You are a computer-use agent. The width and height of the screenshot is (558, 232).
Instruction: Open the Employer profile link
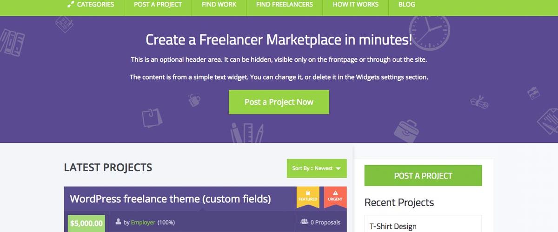(x=143, y=222)
